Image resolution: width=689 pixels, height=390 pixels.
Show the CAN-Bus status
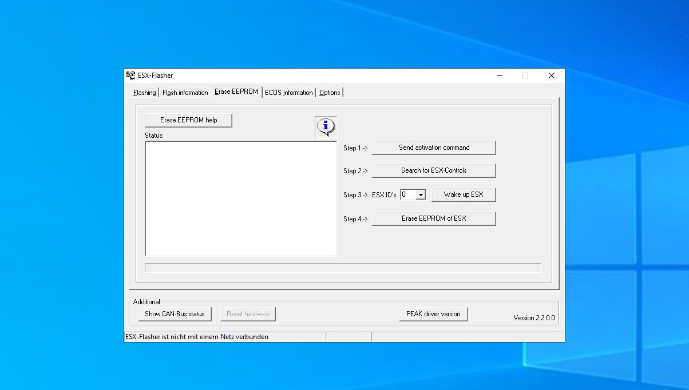point(175,313)
